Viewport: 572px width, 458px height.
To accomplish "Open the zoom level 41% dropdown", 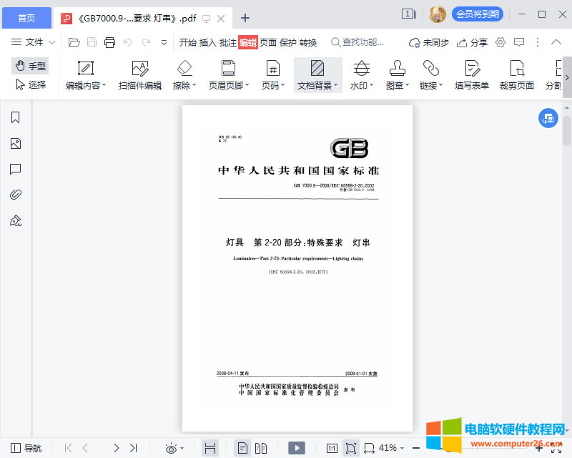I will pos(390,447).
